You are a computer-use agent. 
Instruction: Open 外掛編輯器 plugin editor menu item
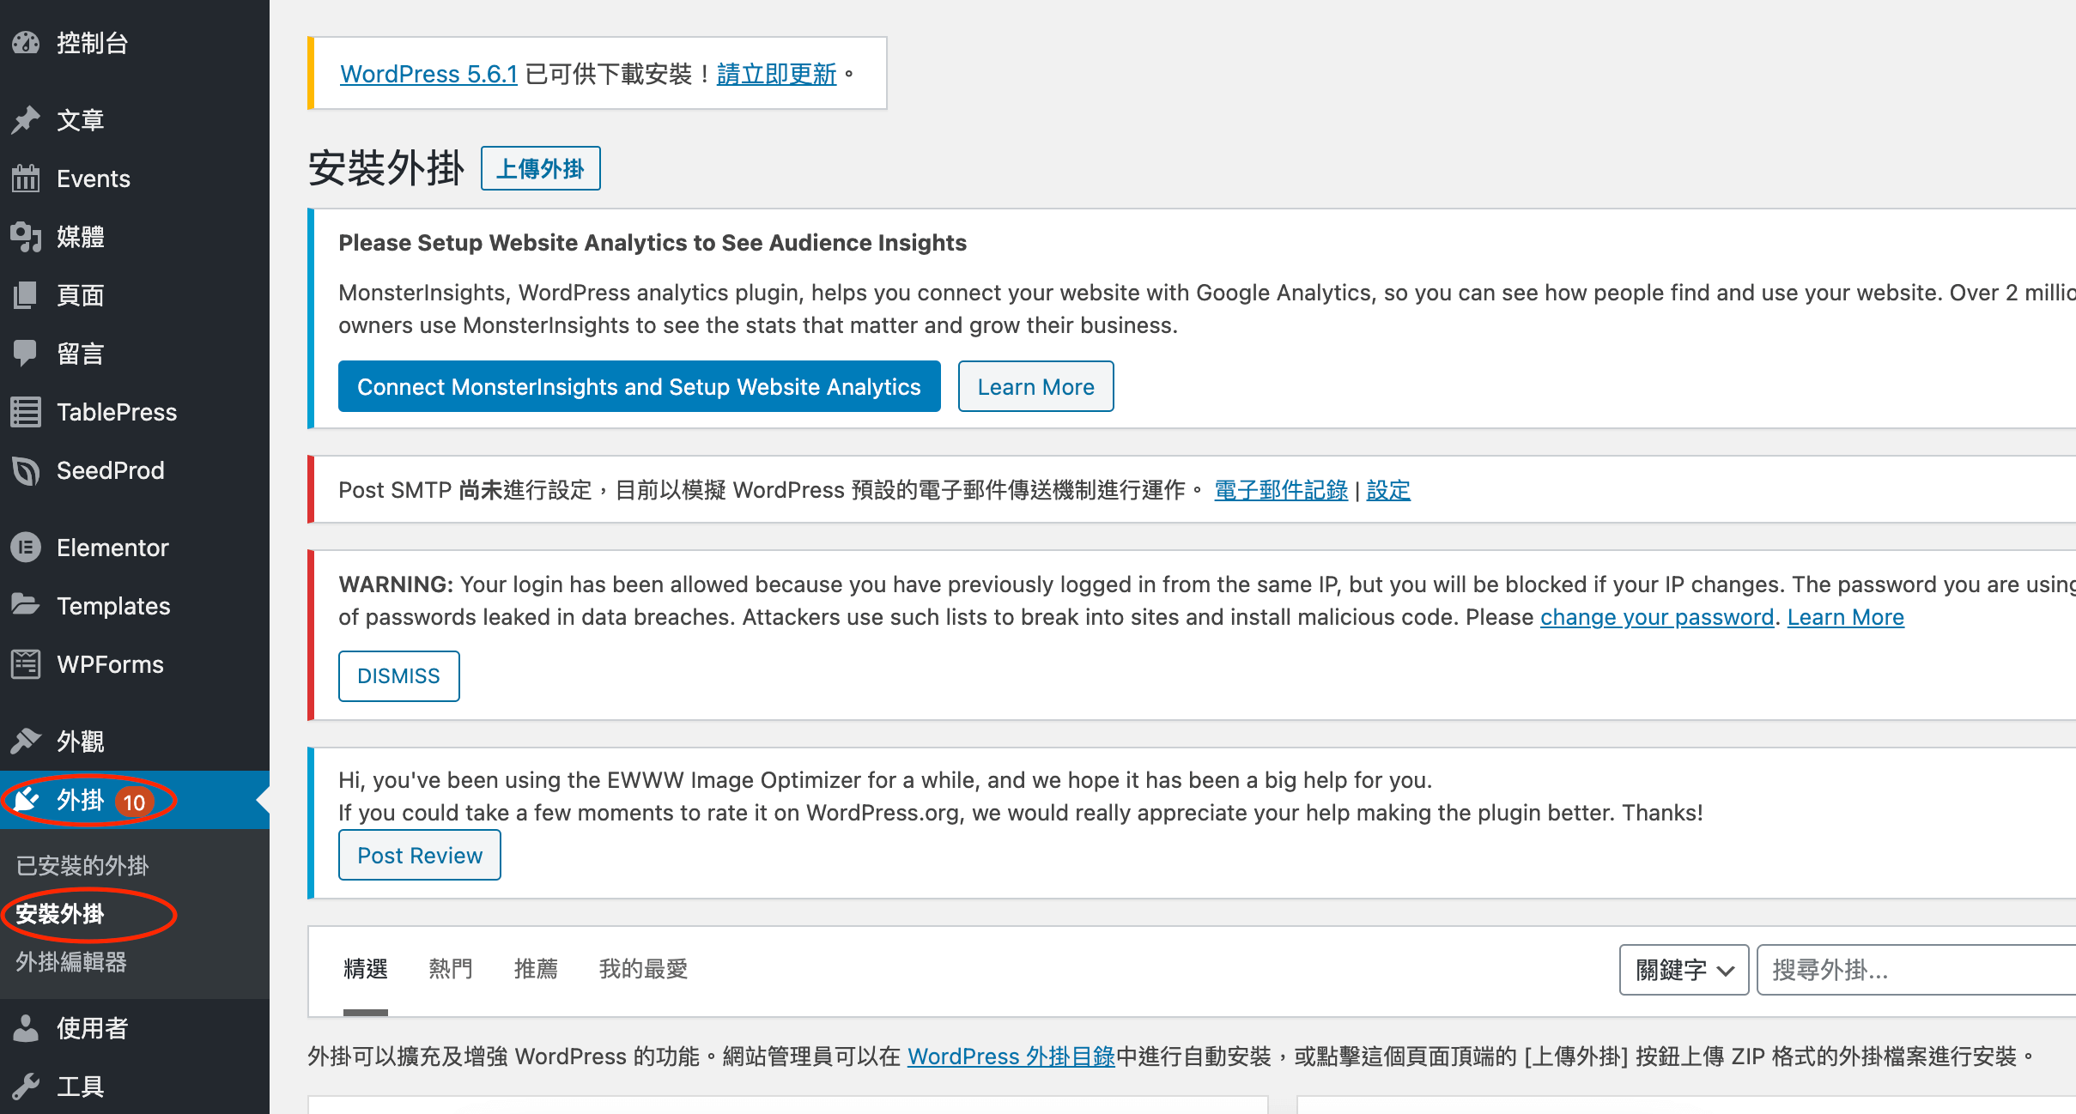(x=74, y=962)
